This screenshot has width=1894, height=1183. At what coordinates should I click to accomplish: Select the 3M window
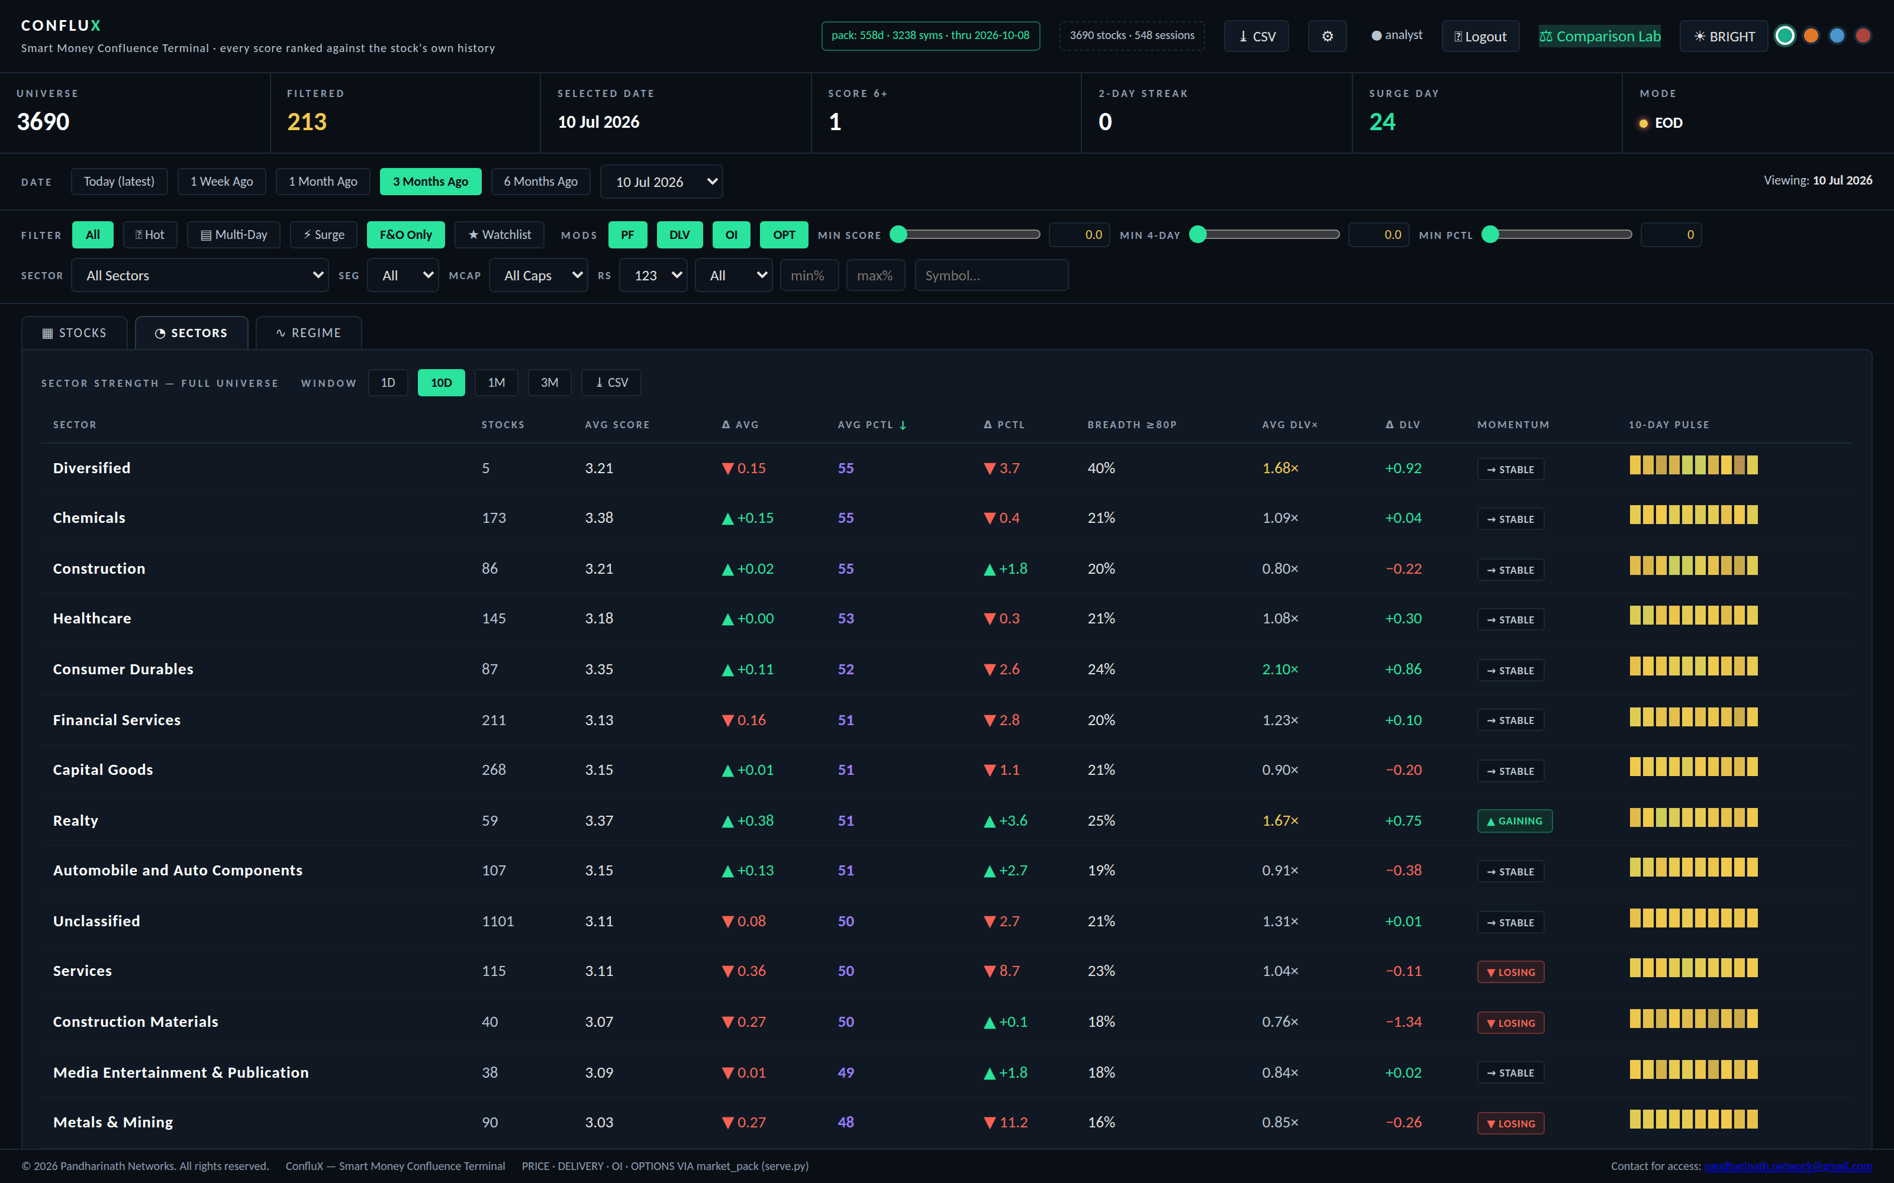tap(549, 383)
